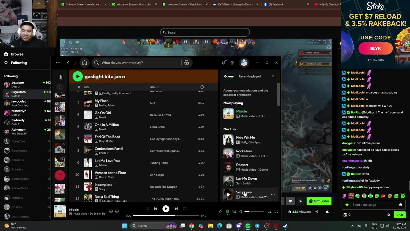This screenshot has height=231, width=410.
Task: Open Spotify Home with the house icon
Action: coord(85,63)
